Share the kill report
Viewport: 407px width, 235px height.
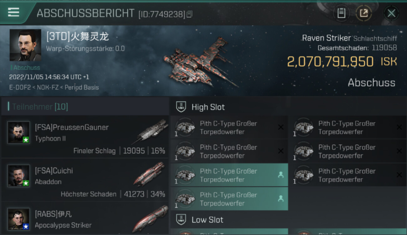[x=363, y=13]
